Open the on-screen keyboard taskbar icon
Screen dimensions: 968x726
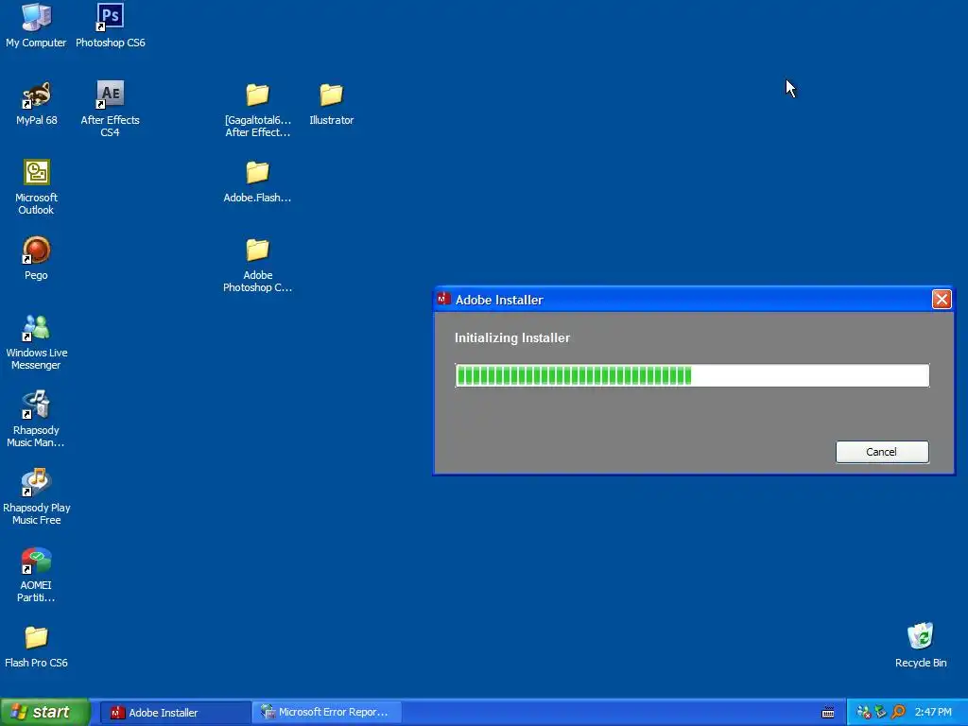828,713
